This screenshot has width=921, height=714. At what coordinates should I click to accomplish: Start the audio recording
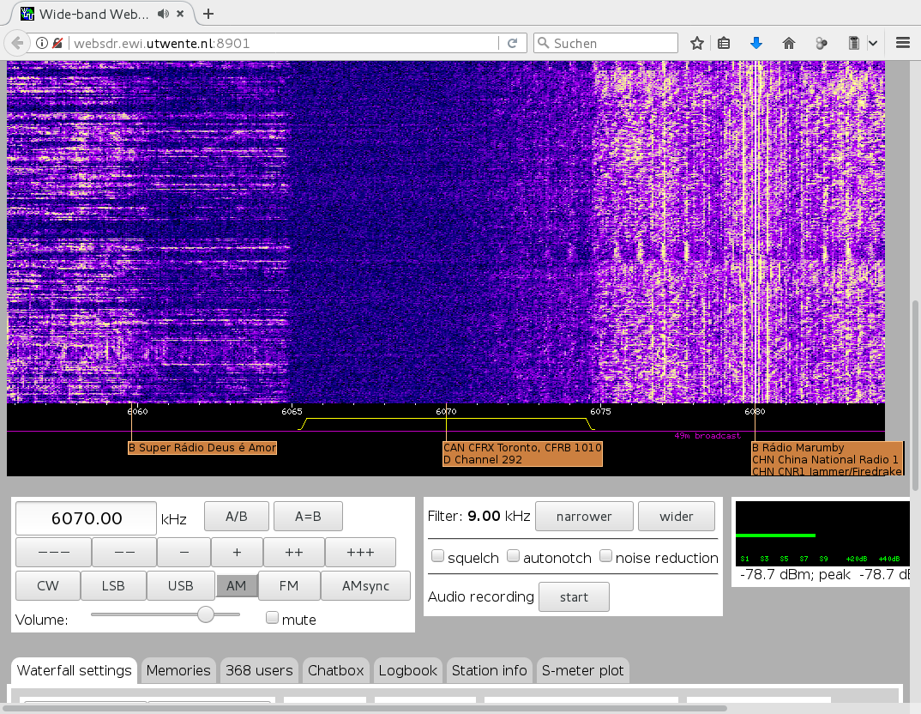[x=574, y=597]
